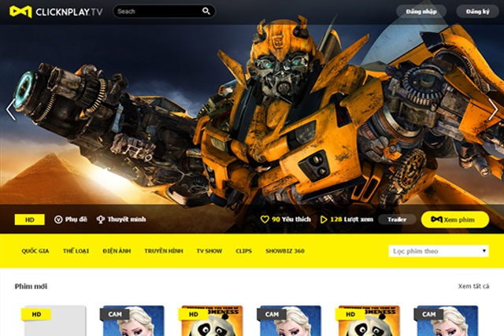Click the Lượt xem play icon
Viewport: 504px width, 336px height.
(324, 220)
